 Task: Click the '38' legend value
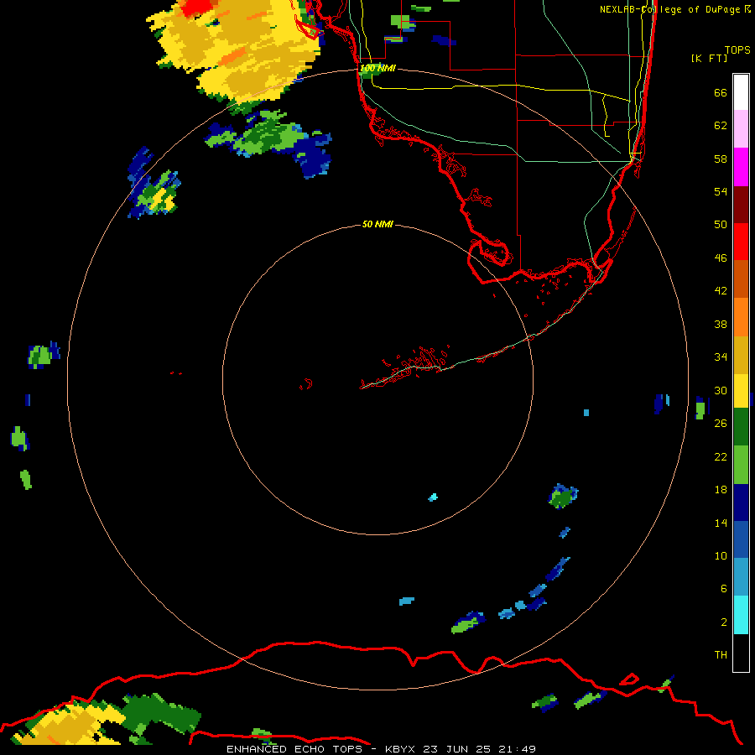point(721,324)
